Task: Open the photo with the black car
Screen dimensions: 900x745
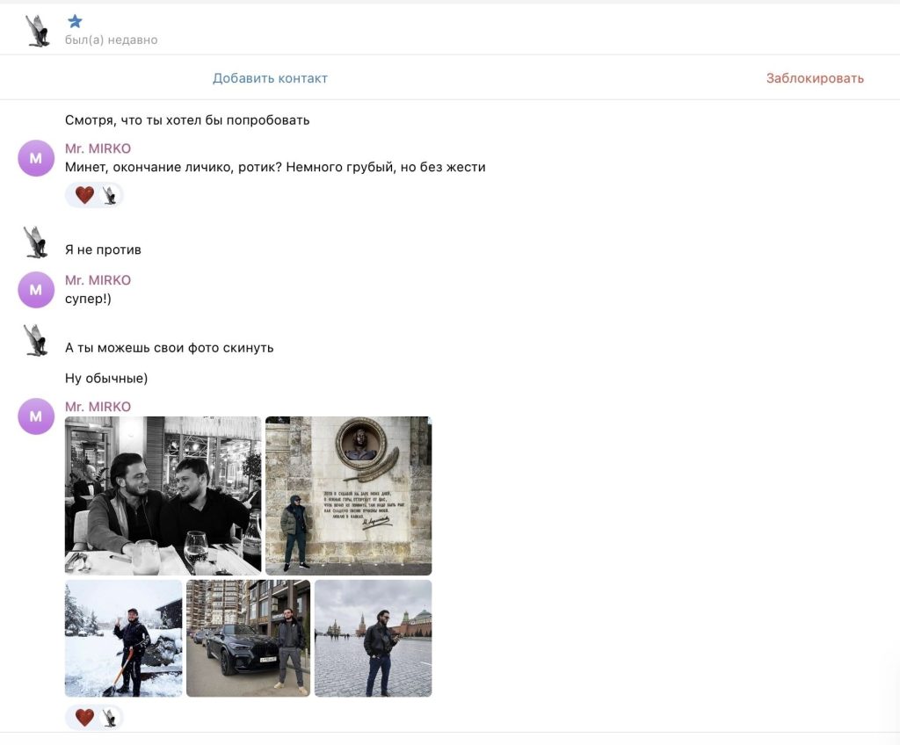Action: tap(248, 638)
